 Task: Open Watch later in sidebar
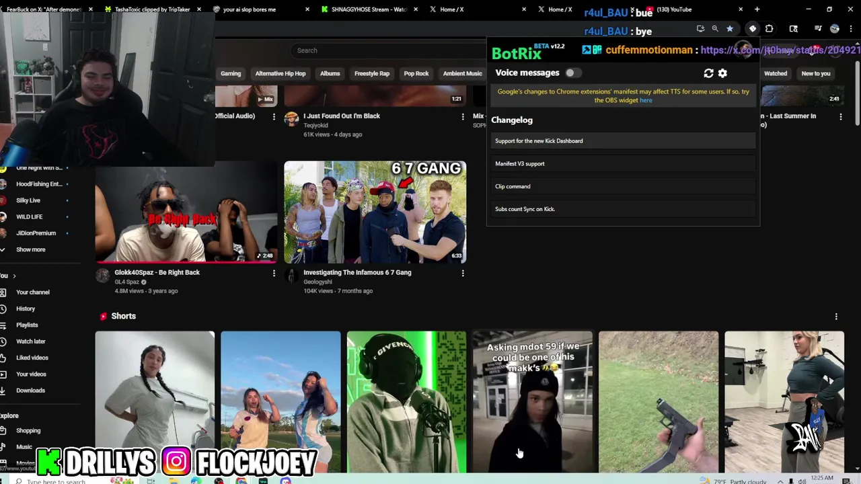pyautogui.click(x=31, y=341)
